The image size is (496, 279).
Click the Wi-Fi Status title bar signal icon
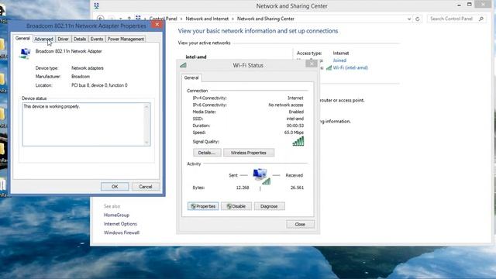click(183, 65)
